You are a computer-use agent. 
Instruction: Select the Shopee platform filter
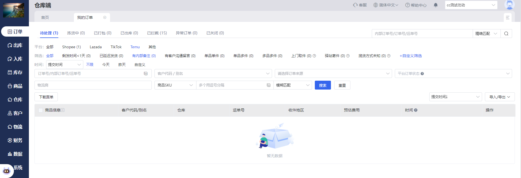point(71,47)
